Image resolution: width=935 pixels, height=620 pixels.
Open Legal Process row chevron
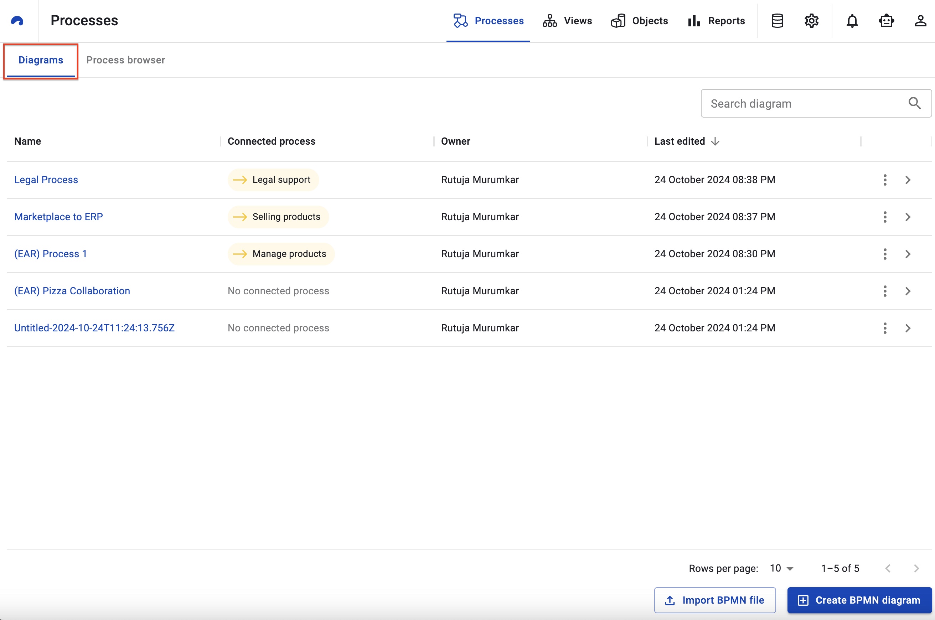pos(908,180)
